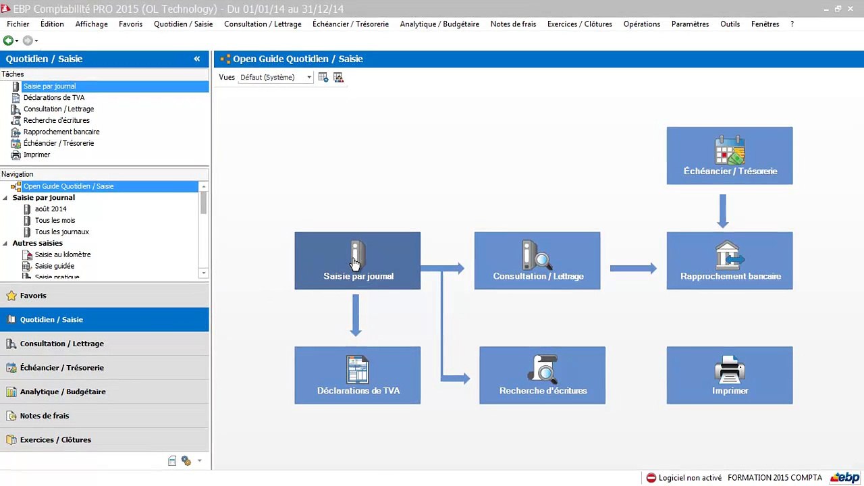864x486 pixels.
Task: Click the Open Guide icon in the content header
Action: 225,59
